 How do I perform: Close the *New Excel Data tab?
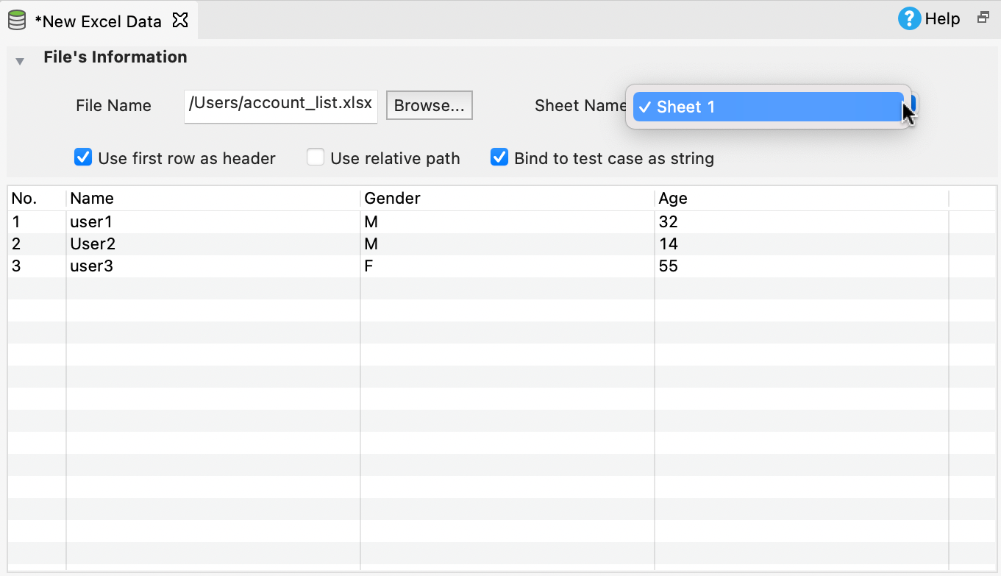coord(180,21)
